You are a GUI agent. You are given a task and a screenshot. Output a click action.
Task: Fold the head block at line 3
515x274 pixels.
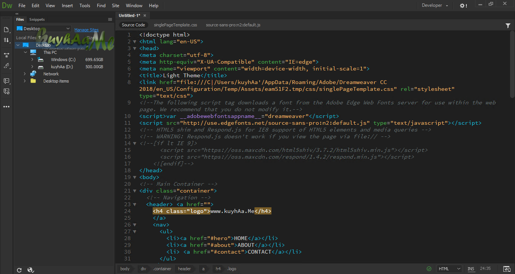pos(135,48)
